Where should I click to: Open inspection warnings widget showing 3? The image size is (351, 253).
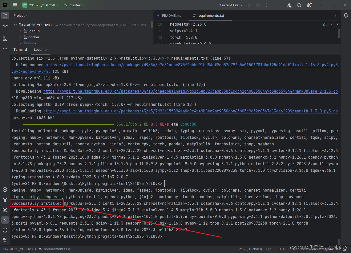pos(325,24)
